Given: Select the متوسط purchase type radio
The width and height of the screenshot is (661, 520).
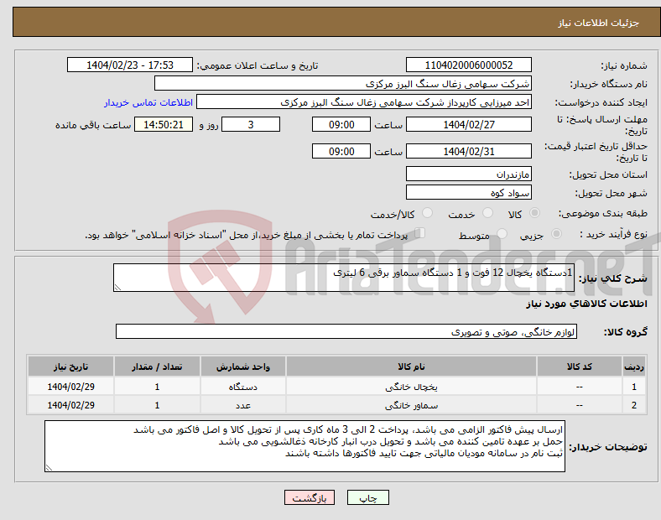Looking at the screenshot, I should point(502,234).
